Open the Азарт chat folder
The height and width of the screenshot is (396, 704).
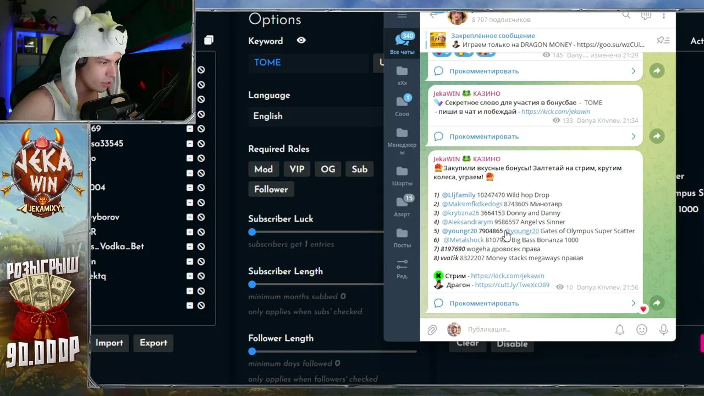(402, 206)
